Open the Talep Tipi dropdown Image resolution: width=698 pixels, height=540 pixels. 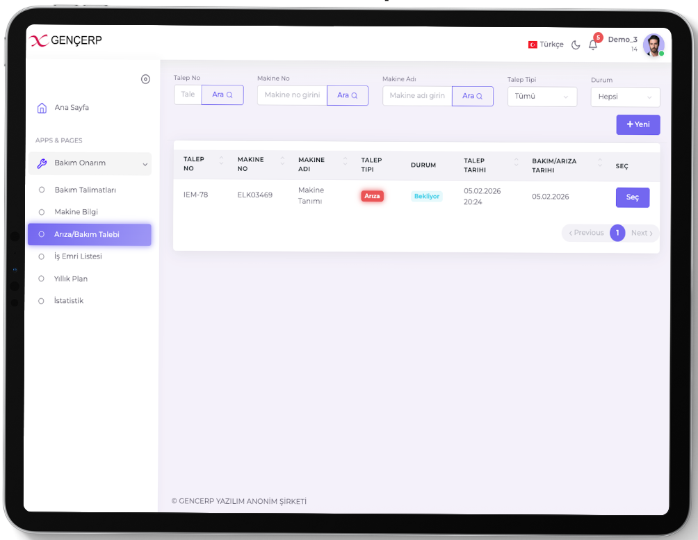(542, 97)
